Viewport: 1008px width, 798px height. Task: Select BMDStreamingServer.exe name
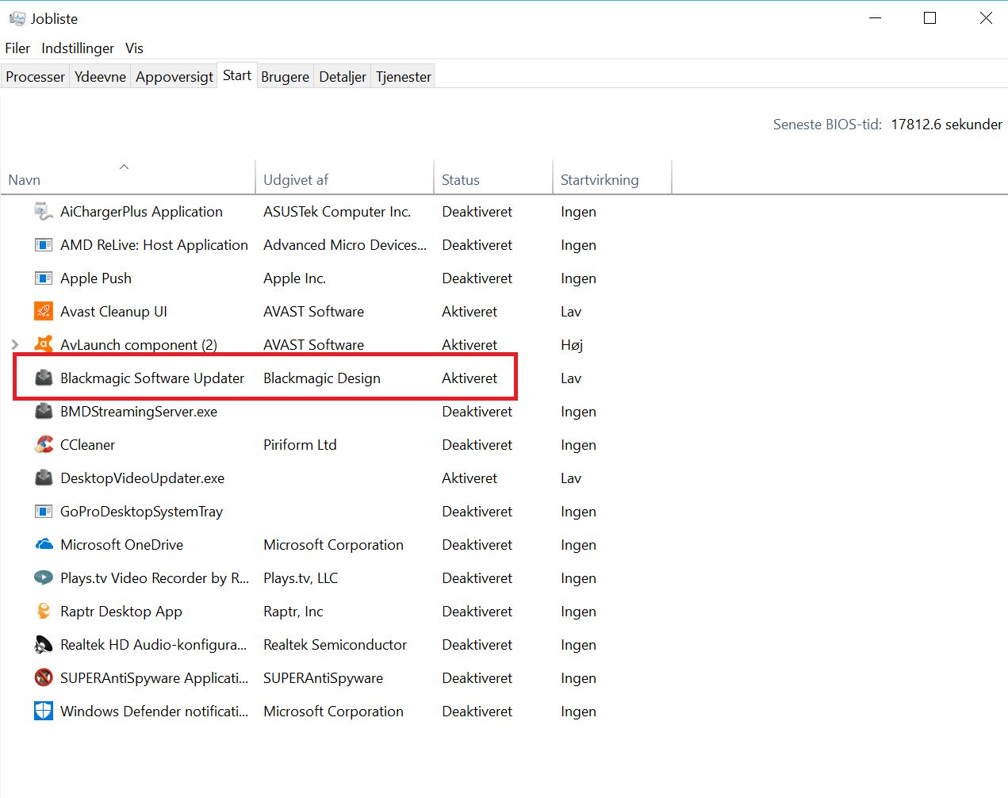click(x=139, y=412)
